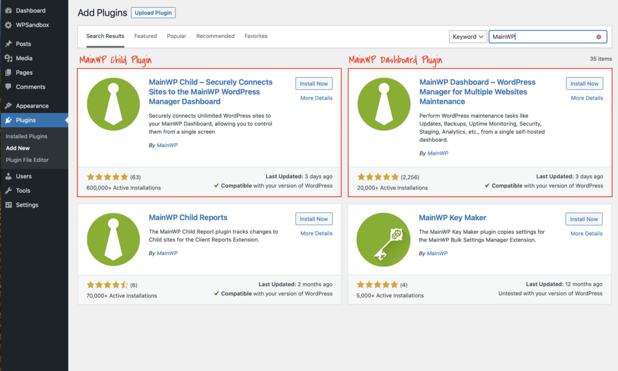This screenshot has width=618, height=371.
Task: Open Settings via the wrench icon
Action: click(x=9, y=204)
